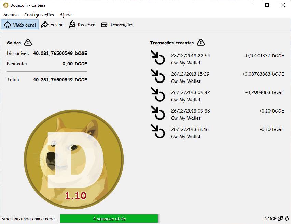The height and width of the screenshot is (224, 291).
Task: Click the Dogecoin 1.10 coin logo
Action: click(74, 160)
